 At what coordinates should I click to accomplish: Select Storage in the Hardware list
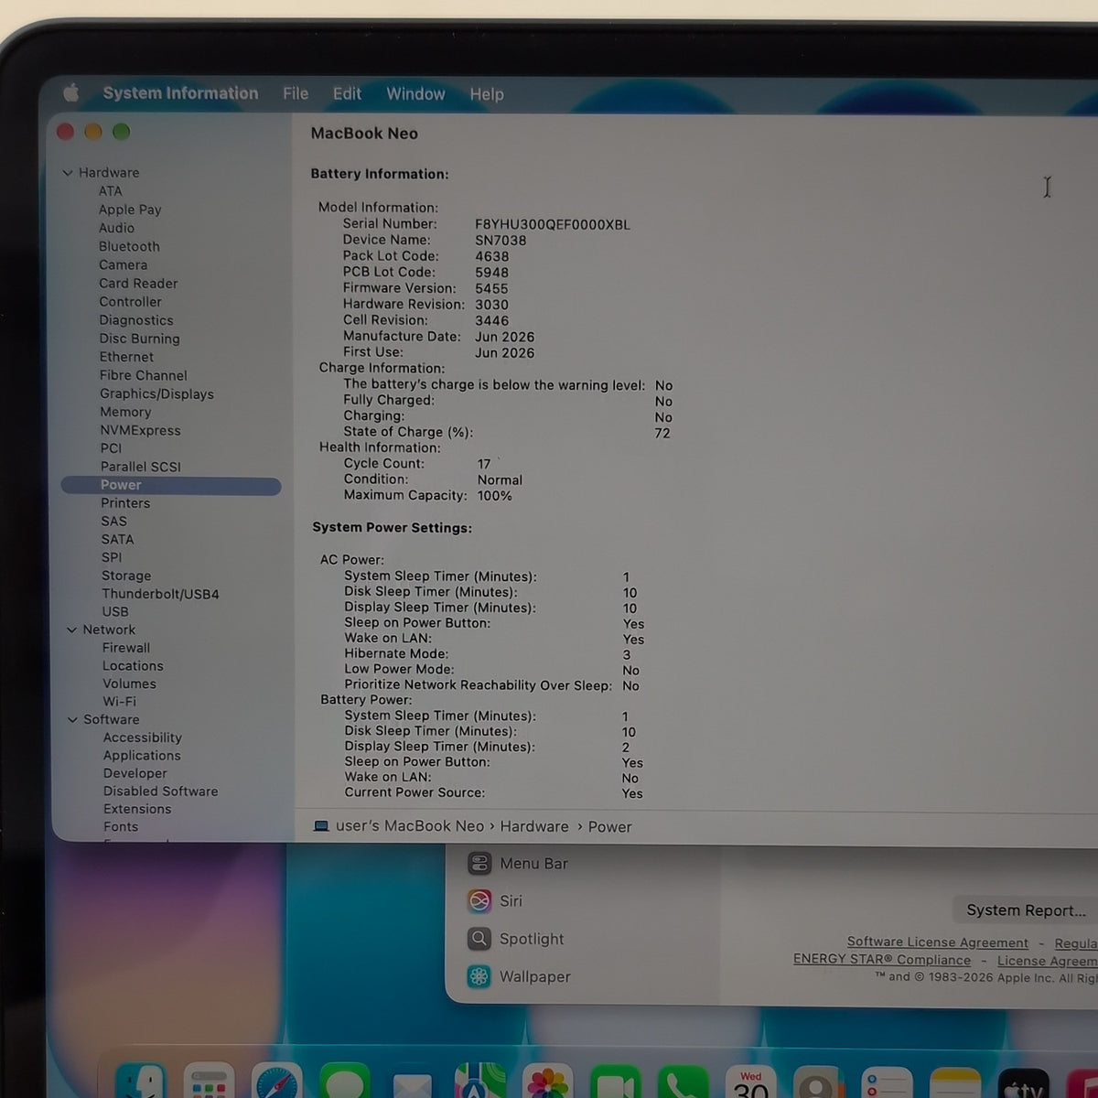pos(126,576)
